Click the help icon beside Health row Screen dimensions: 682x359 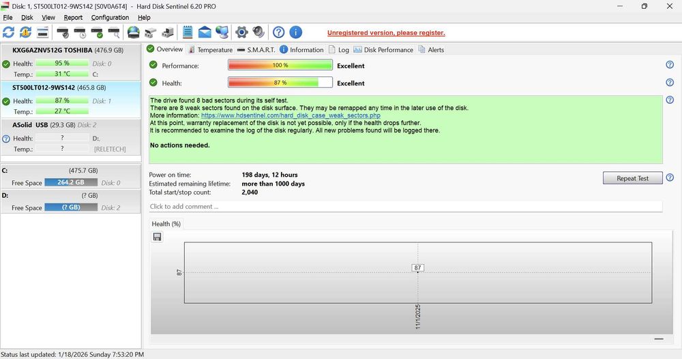670,83
